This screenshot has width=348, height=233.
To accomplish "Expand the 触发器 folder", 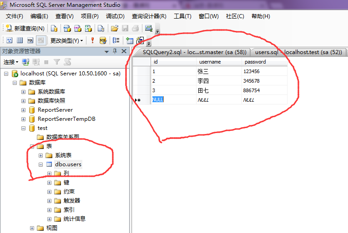I will [49, 201].
